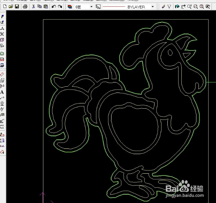Click the rooster's eye outline in canvas
The image size is (216, 203).
170,52
